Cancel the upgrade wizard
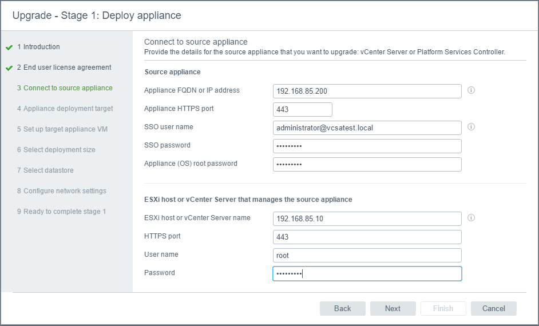 (x=493, y=308)
